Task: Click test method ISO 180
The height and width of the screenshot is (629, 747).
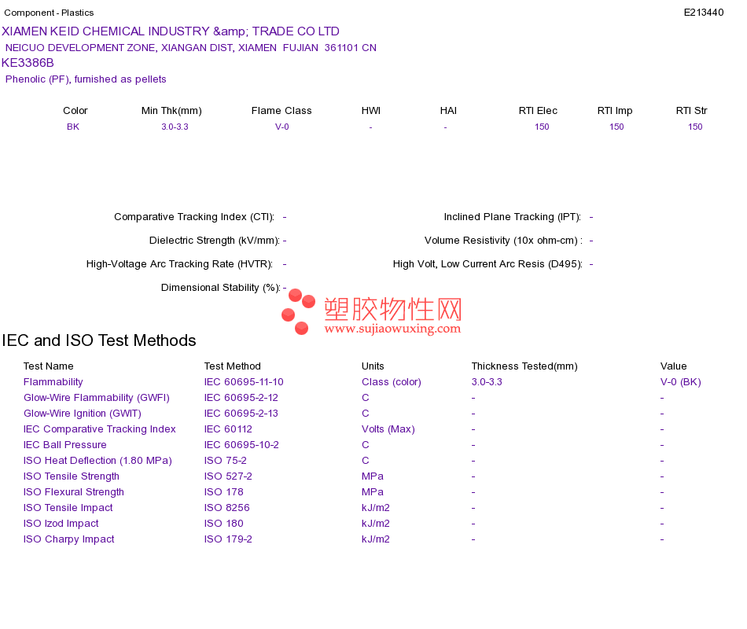Action: point(224,523)
